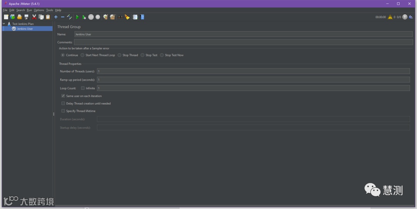Click the Duration (seconds) field
This screenshot has width=417, height=209.
253,119
